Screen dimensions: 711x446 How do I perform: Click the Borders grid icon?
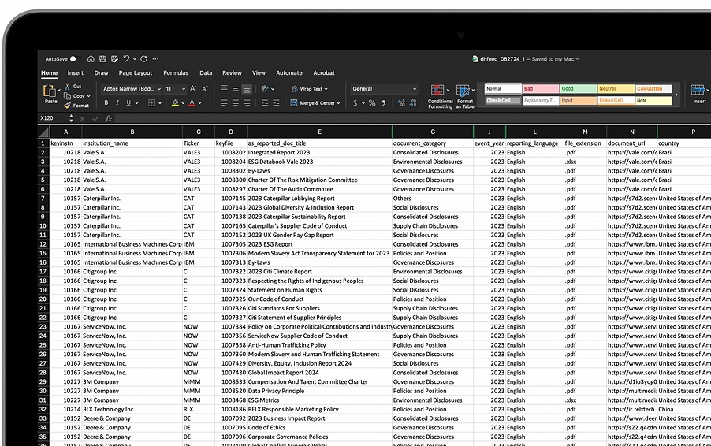click(152, 103)
